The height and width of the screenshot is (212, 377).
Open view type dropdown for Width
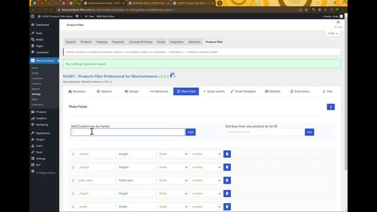[x=173, y=207]
